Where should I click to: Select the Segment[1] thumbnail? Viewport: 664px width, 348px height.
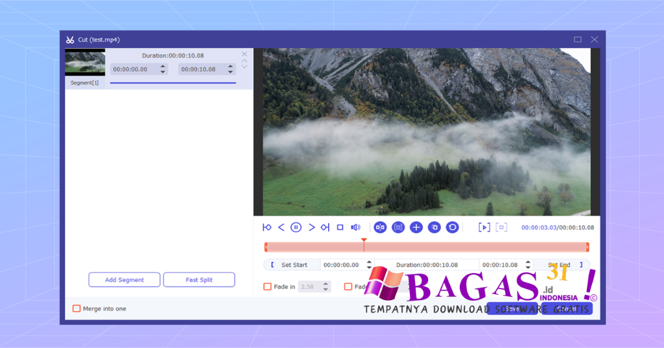[x=85, y=63]
